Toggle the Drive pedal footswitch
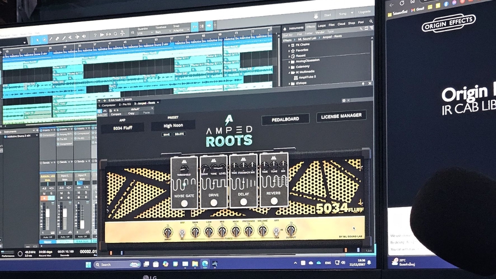 coord(214,203)
